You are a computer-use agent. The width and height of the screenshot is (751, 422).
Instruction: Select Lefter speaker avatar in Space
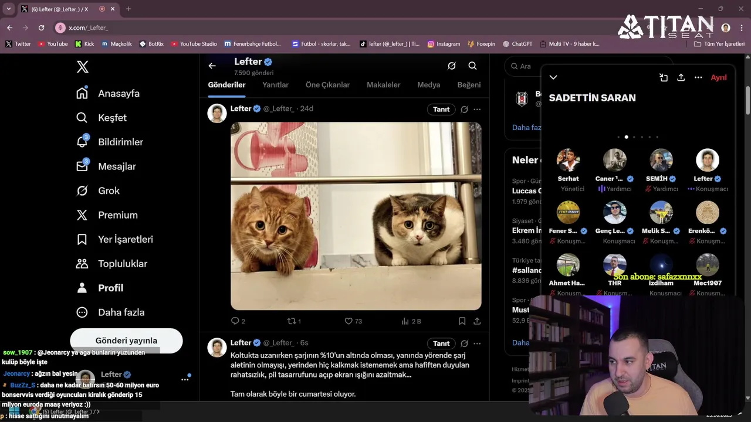click(x=708, y=160)
